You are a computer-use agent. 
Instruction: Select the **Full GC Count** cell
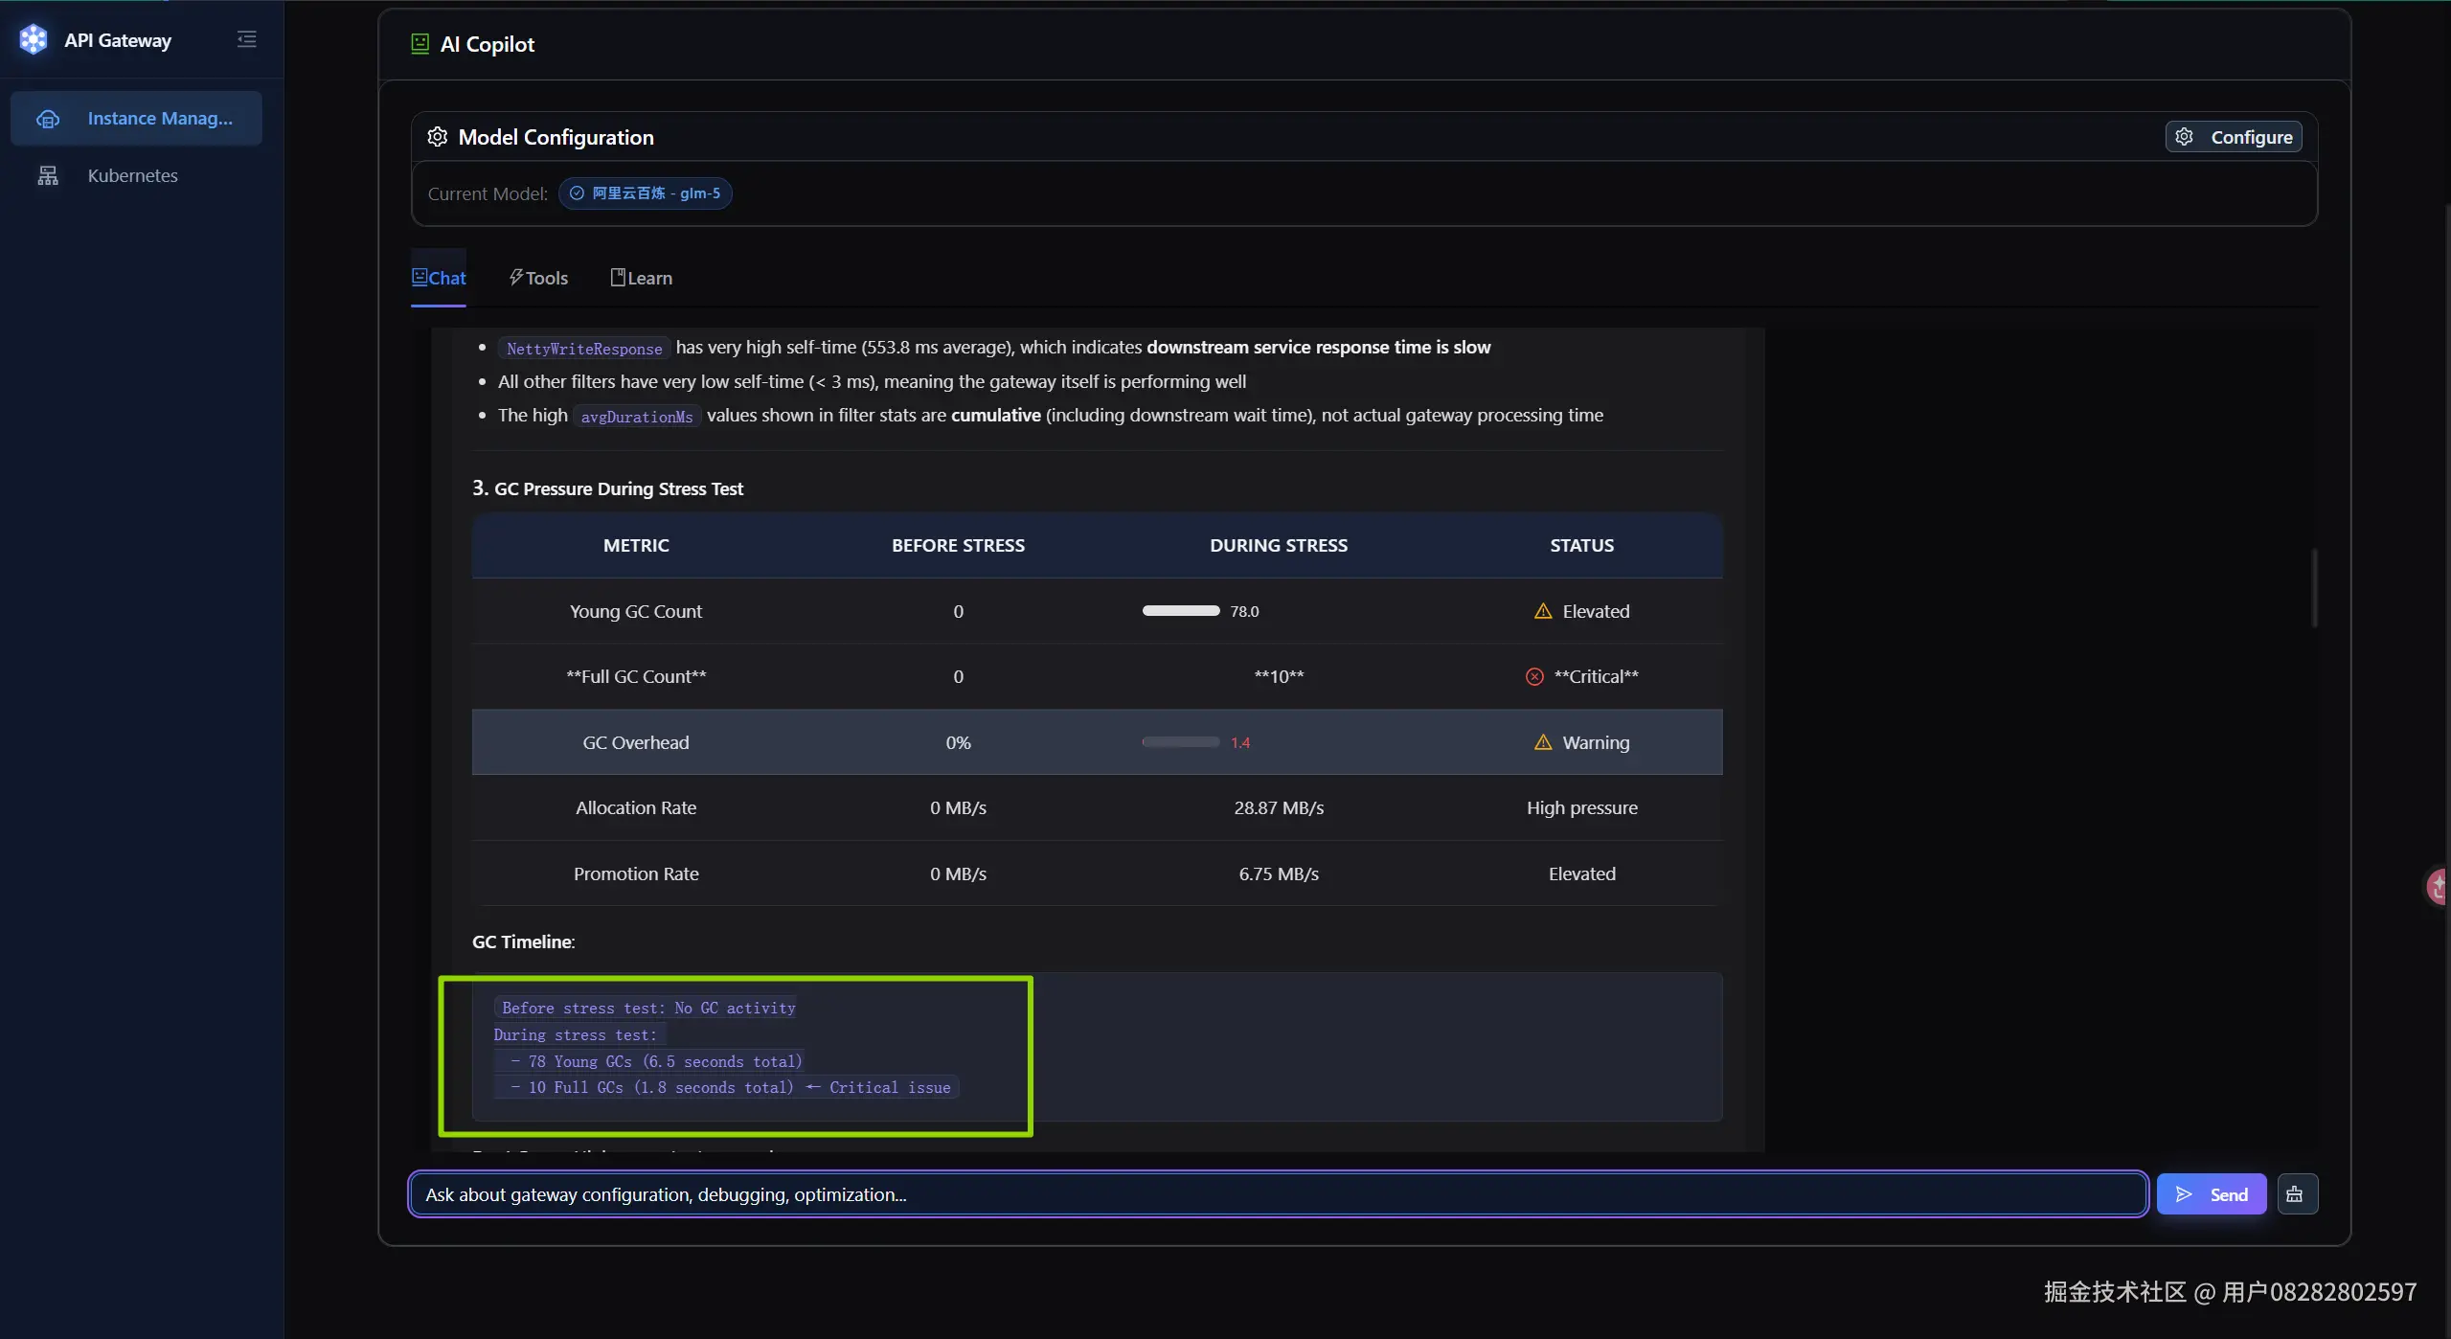click(636, 676)
